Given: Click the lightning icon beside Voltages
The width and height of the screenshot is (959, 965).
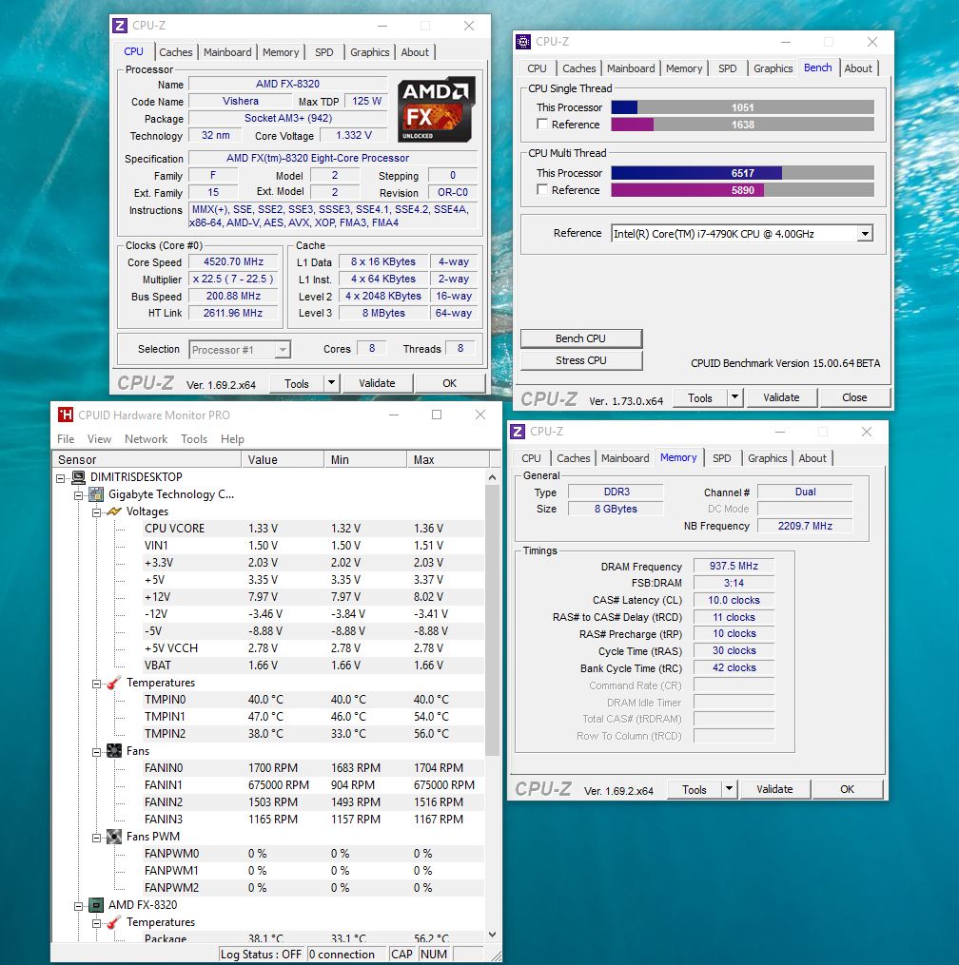Looking at the screenshot, I should pos(114,511).
